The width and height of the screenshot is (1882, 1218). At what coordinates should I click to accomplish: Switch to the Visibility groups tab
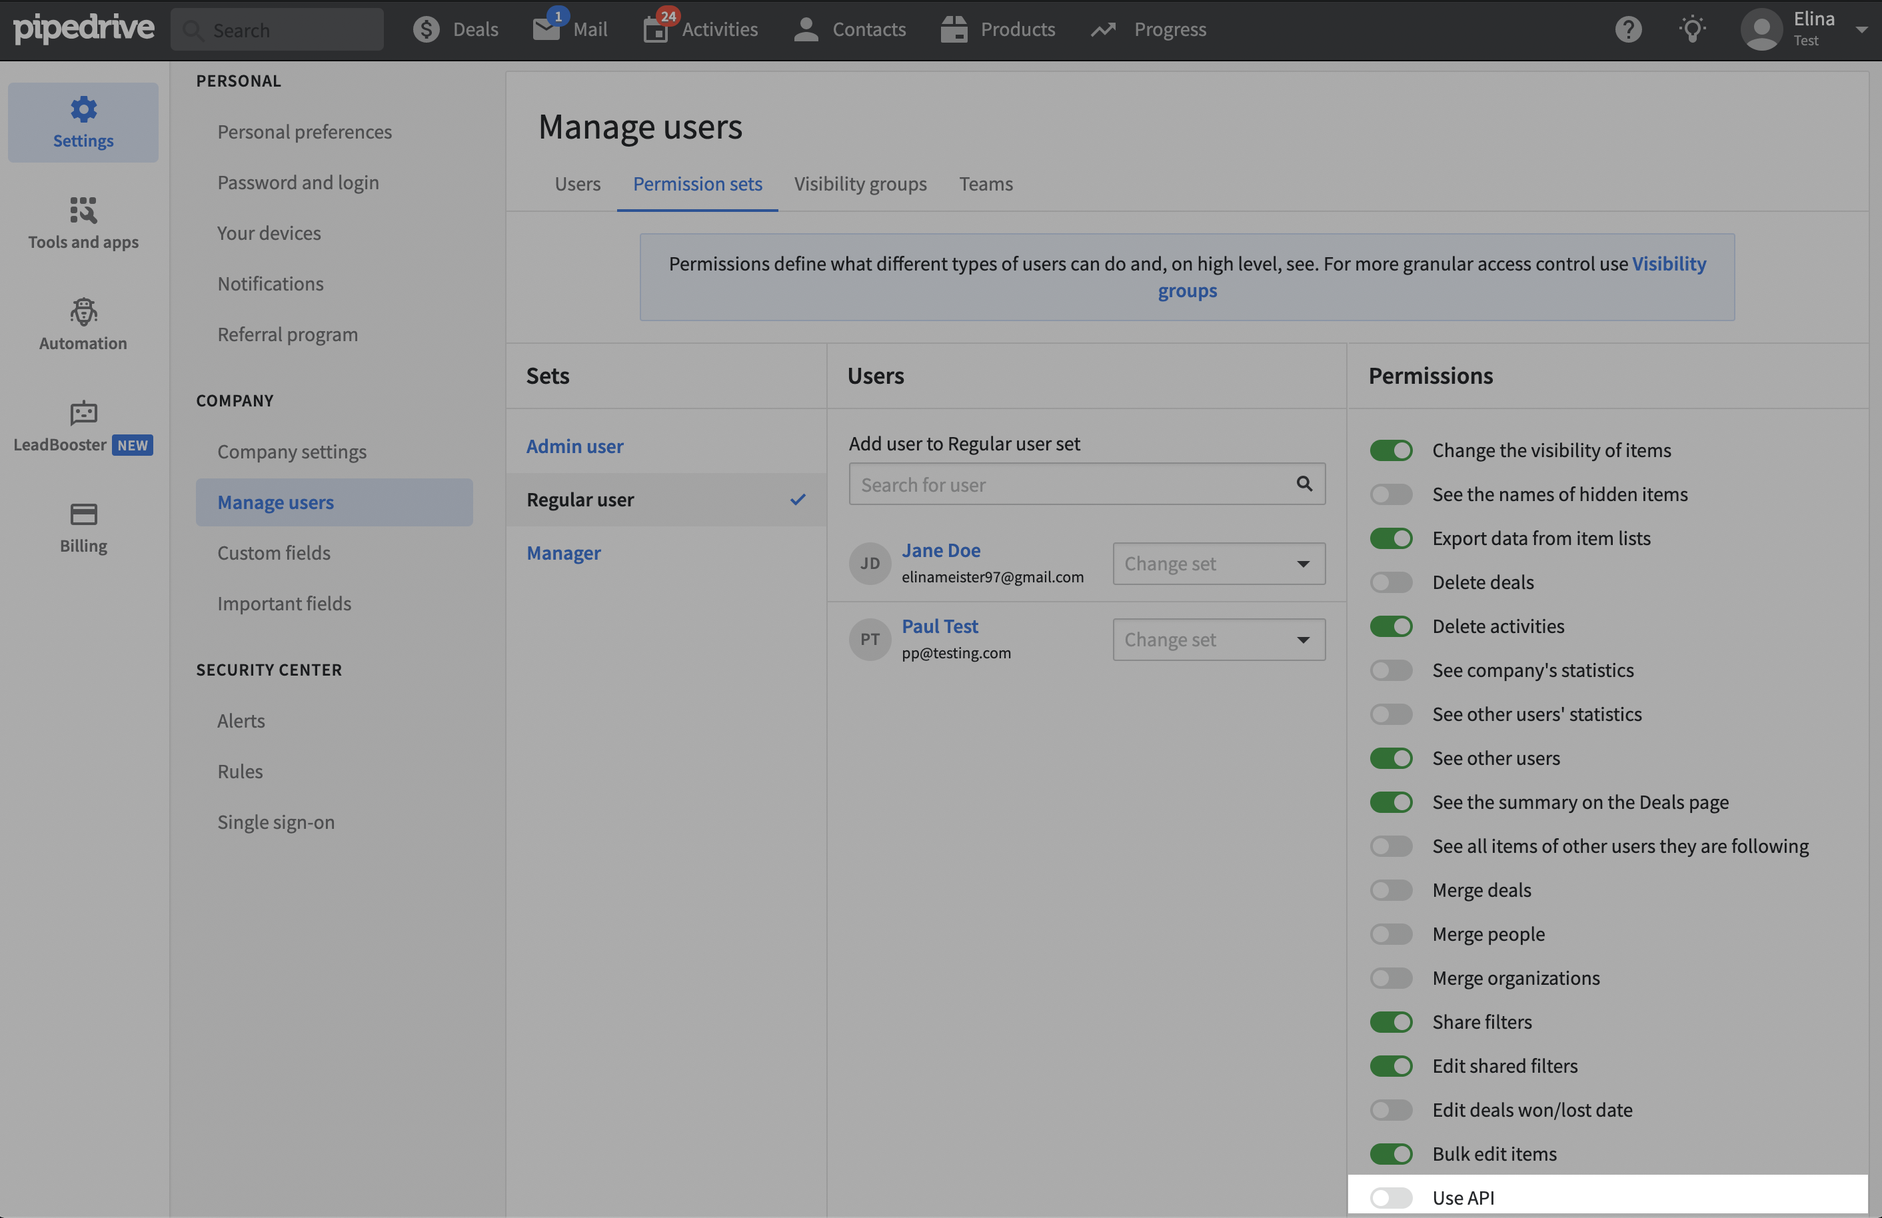coord(860,183)
